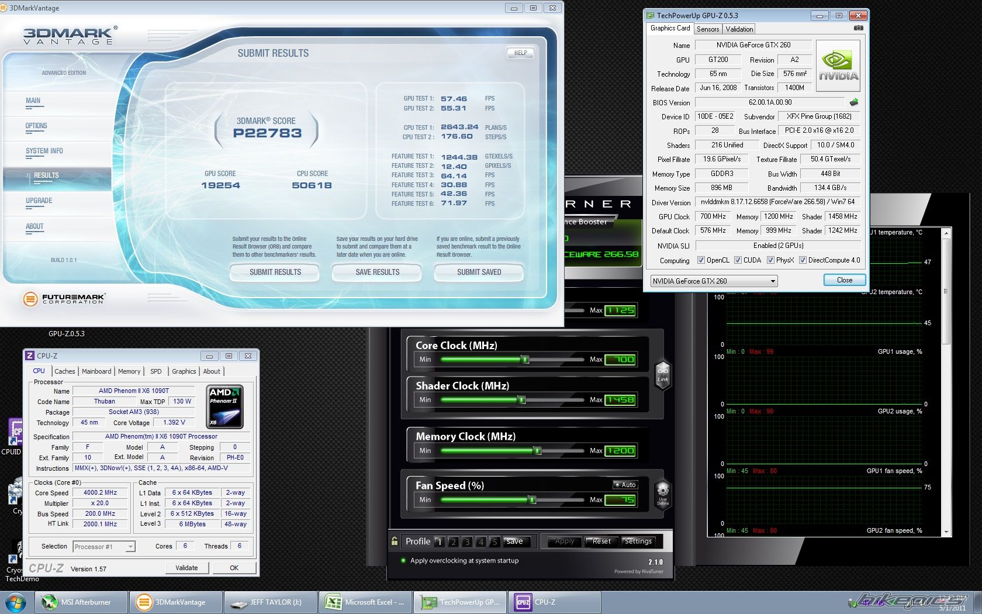Click the BIOS save icon in GPU-Z
This screenshot has width=982, height=614.
coord(854,102)
